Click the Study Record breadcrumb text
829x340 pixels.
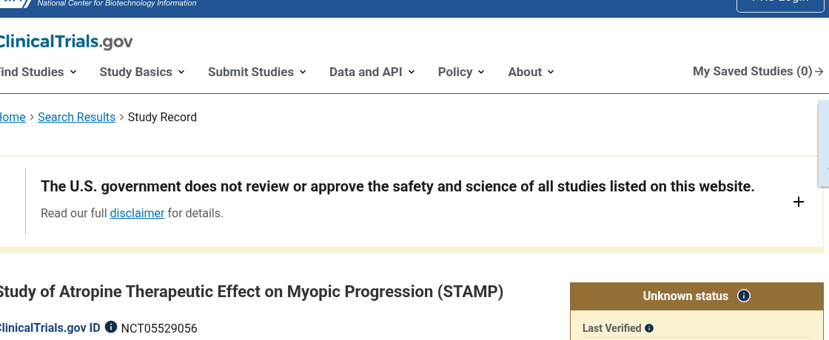click(x=162, y=118)
